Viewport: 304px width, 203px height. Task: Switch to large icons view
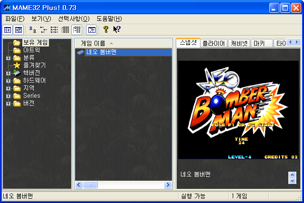coord(33,30)
